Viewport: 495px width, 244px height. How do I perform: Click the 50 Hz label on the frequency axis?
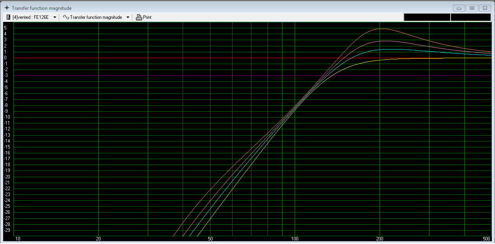coord(210,238)
